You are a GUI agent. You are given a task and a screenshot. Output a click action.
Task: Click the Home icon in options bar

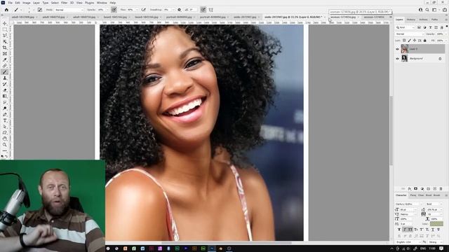coord(6,10)
